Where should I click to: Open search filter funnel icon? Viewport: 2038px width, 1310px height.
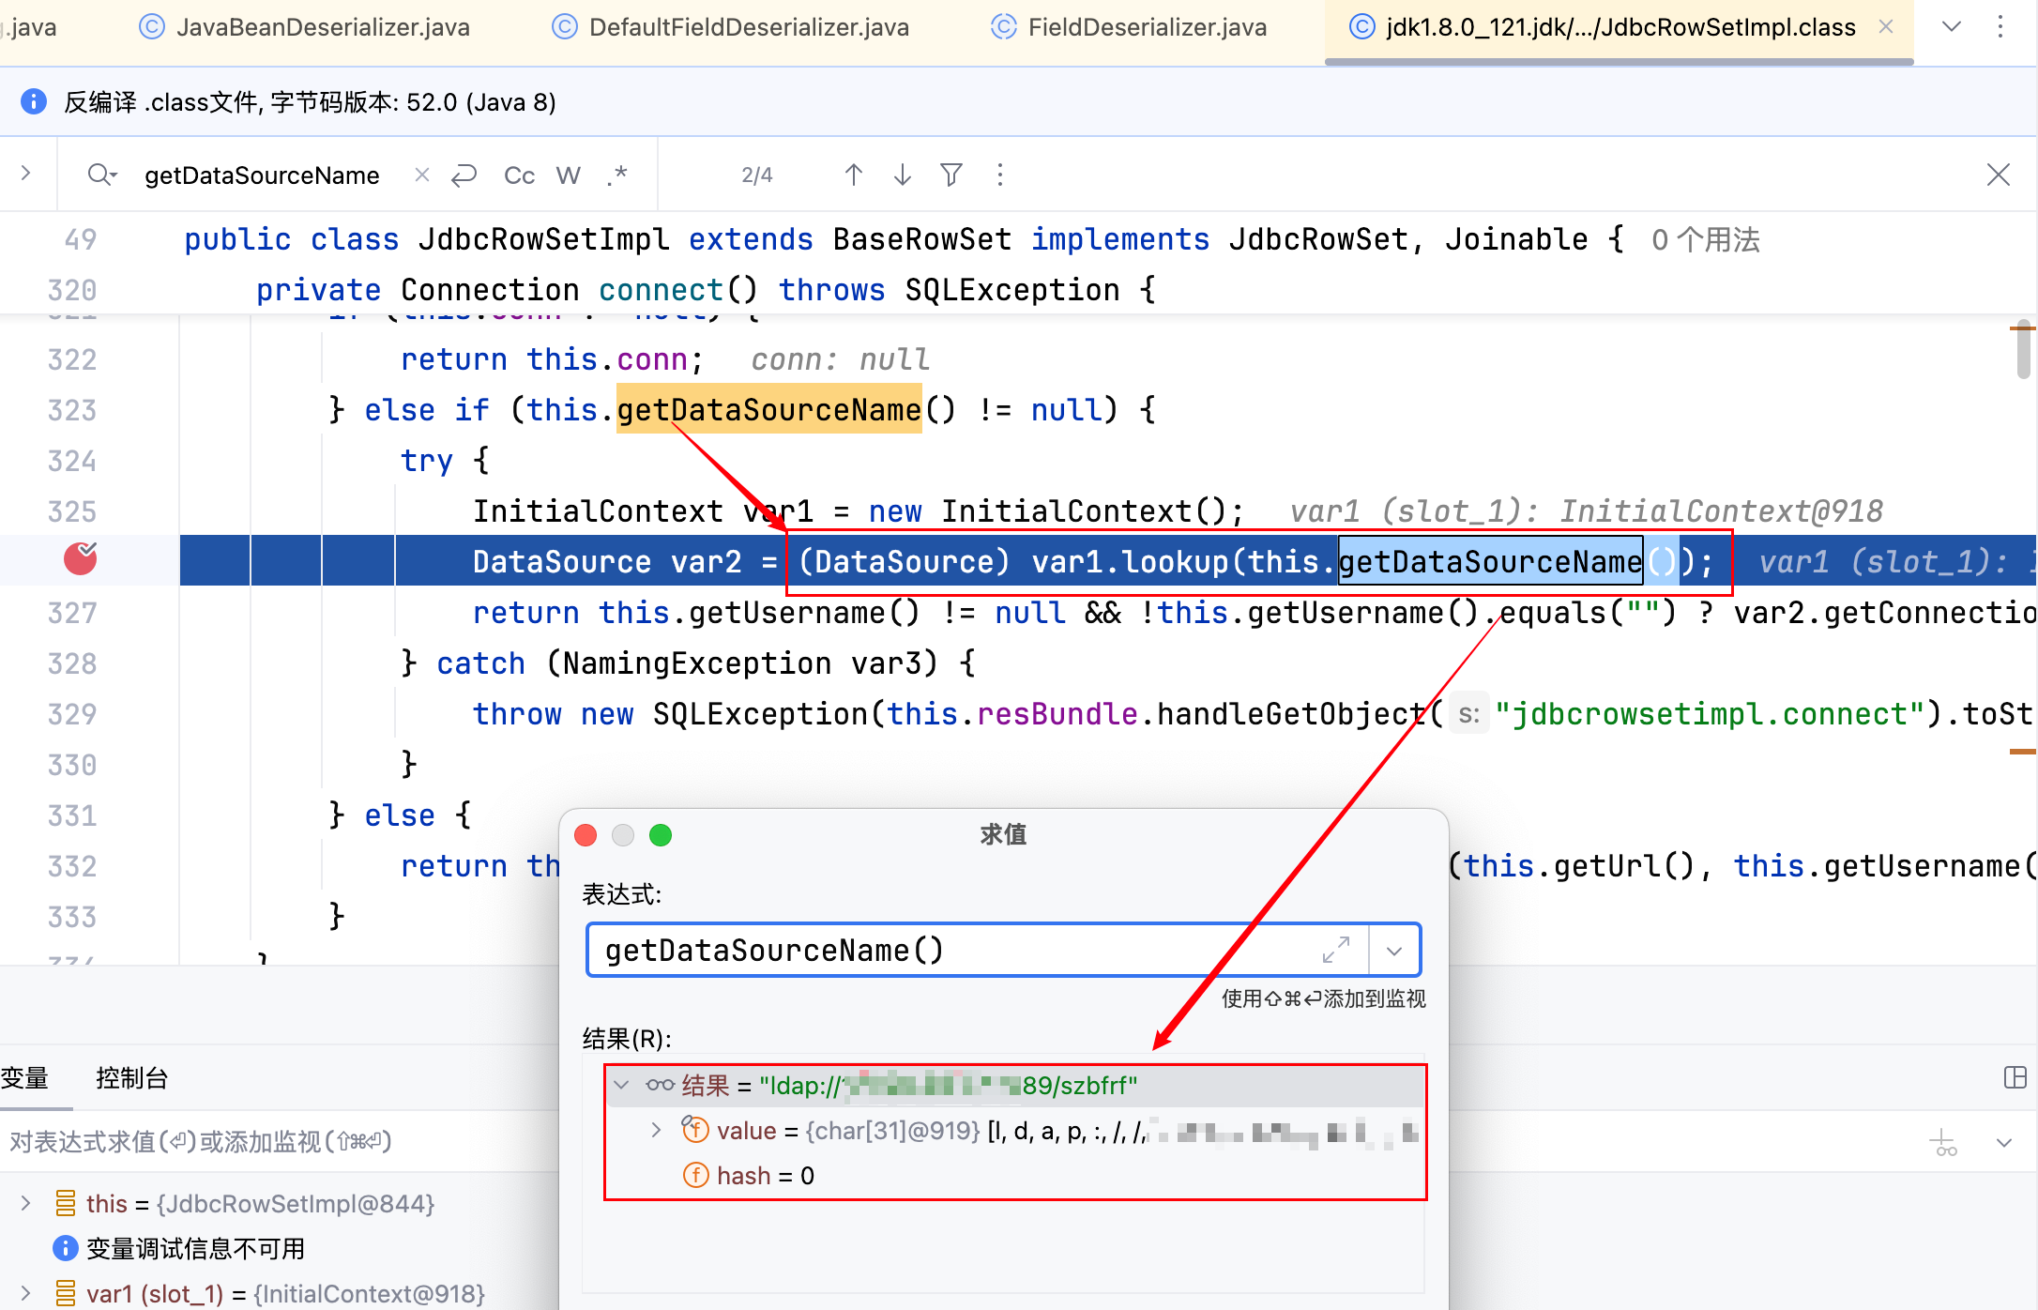[x=951, y=175]
